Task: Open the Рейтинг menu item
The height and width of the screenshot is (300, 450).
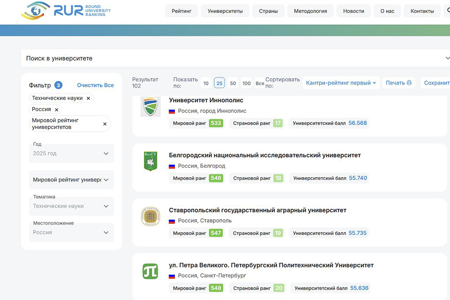Action: [181, 11]
